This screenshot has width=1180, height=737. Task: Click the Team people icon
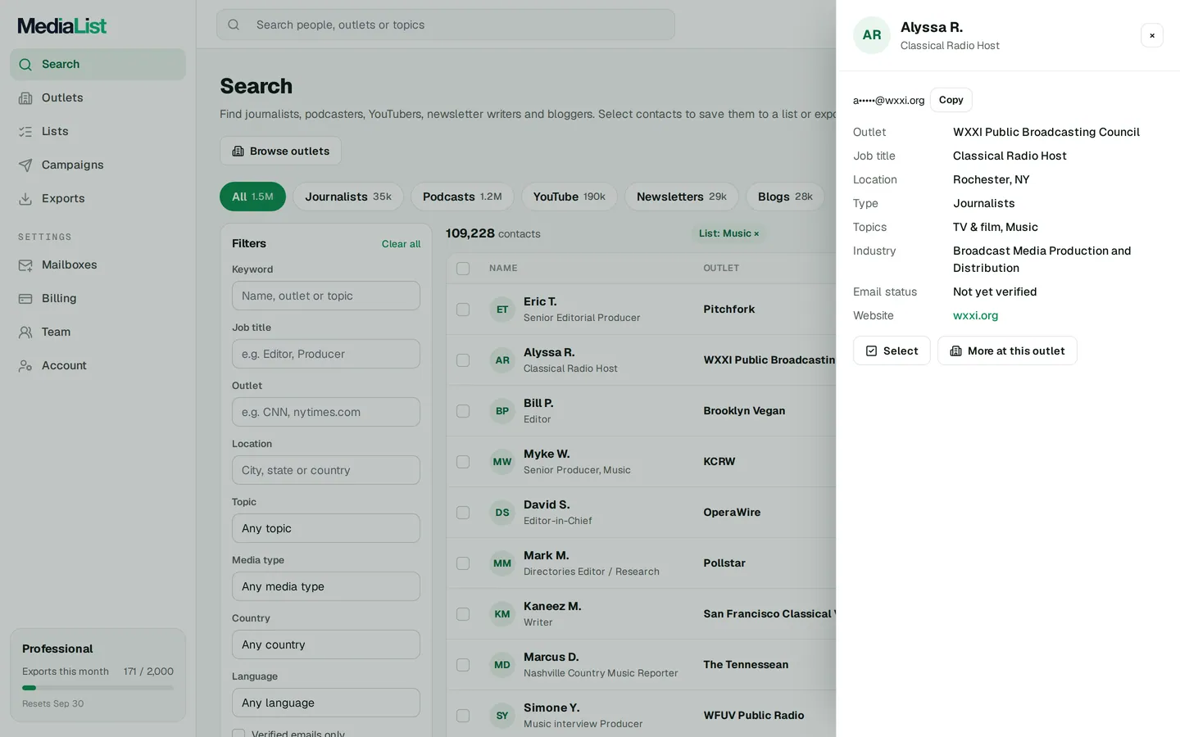[x=25, y=332]
